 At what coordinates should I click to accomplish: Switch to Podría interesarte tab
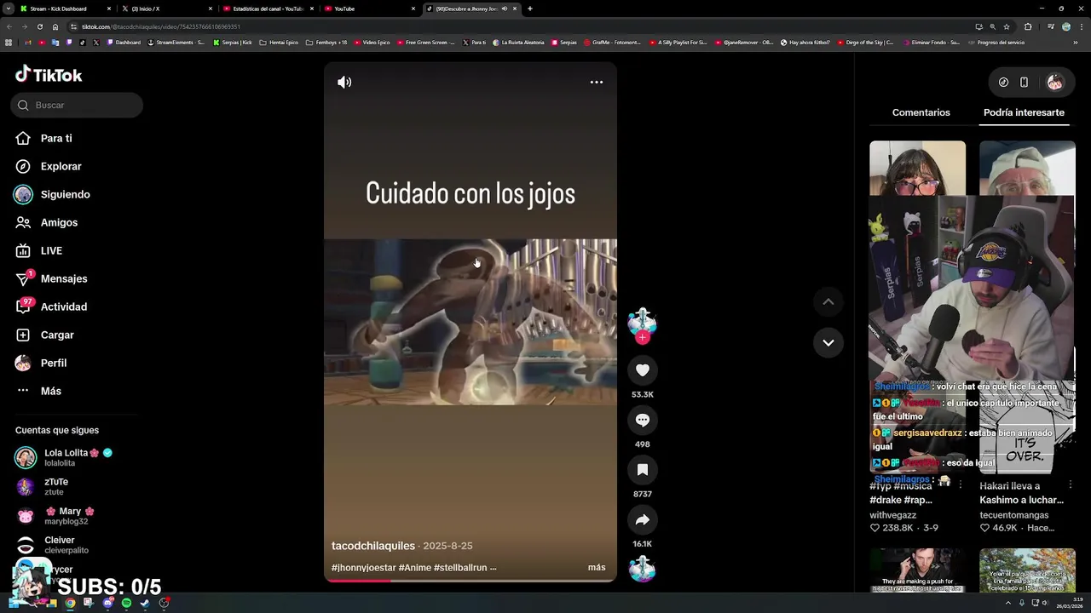coord(1024,112)
